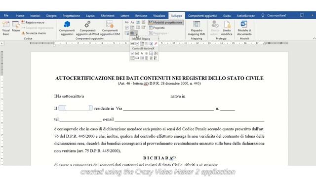This screenshot has height=177, width=316.
Task: Click the date content control after Il
Action: pyautogui.click(x=76, y=108)
